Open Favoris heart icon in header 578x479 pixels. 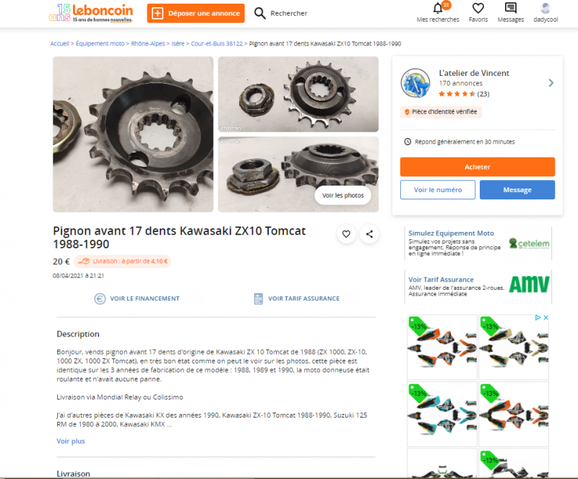point(478,8)
